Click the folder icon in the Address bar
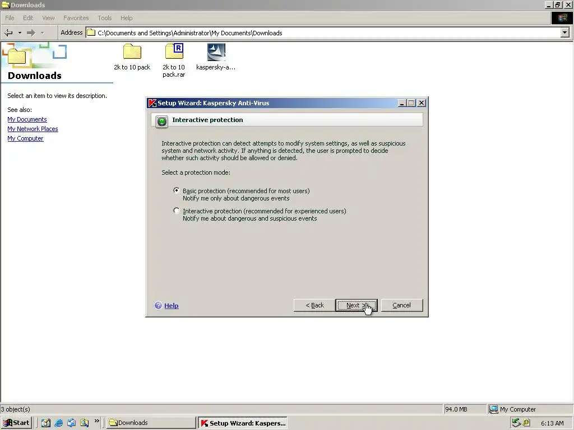The height and width of the screenshot is (430, 574). (91, 33)
